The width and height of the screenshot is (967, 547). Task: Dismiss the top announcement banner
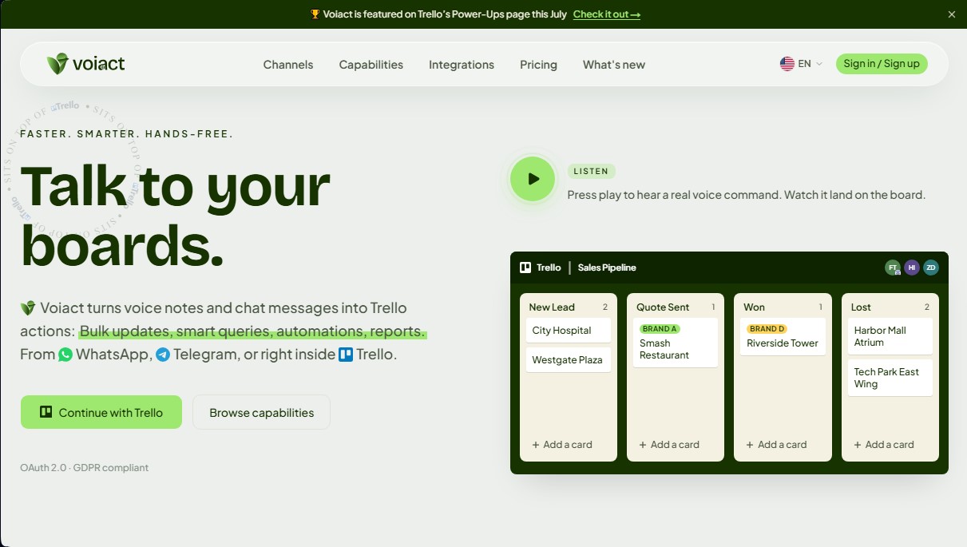951,14
